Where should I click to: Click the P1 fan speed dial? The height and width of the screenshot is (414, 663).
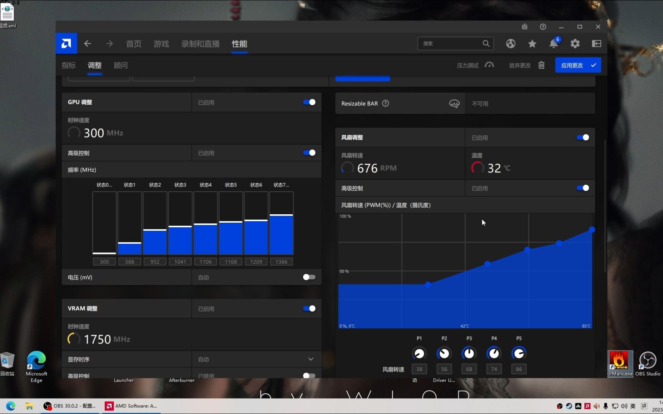pos(419,353)
